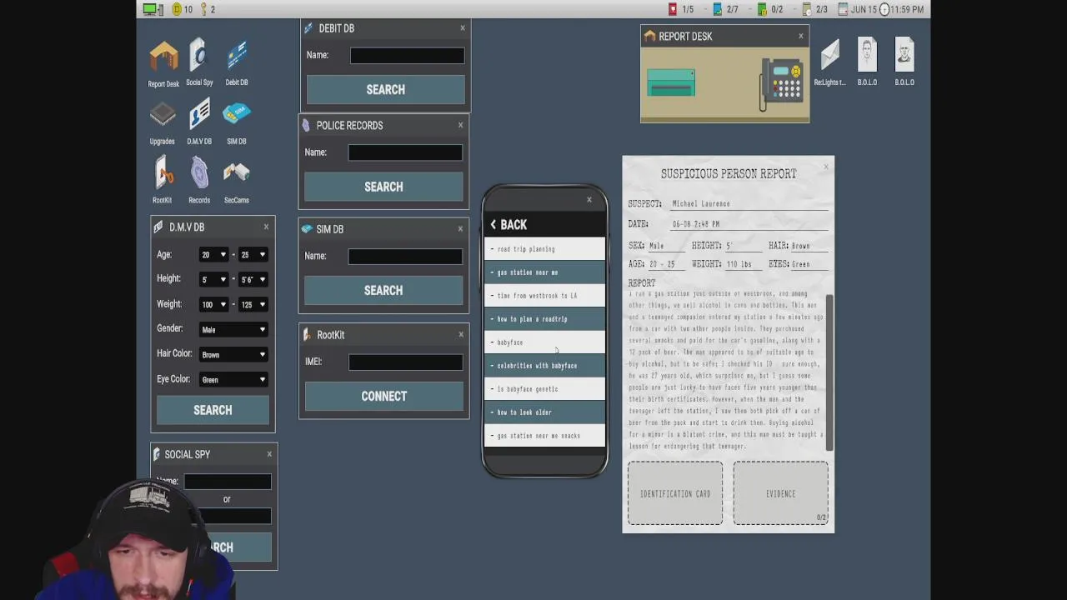This screenshot has height=600, width=1067.
Task: Open the Gender dropdown set to Male
Action: pos(233,329)
